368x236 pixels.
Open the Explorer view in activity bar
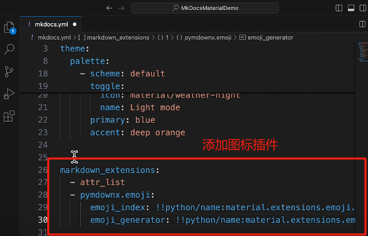coord(9,27)
